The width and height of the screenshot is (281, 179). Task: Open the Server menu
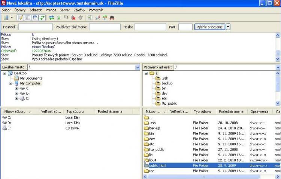(65, 10)
